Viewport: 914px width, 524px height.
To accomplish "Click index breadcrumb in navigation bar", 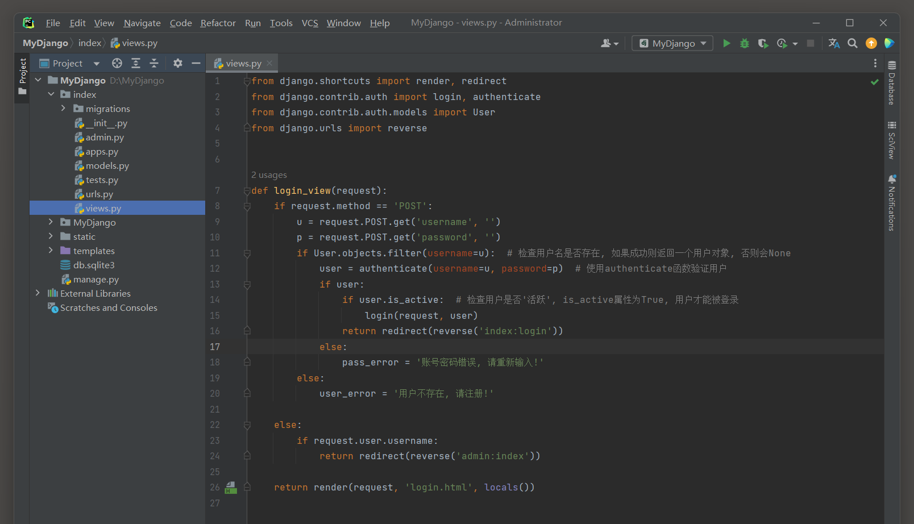I will click(x=90, y=43).
